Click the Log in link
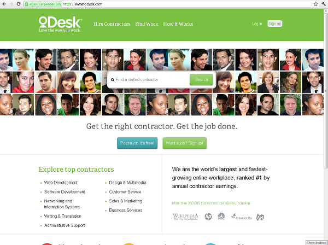The image size is (328, 245). click(257, 24)
